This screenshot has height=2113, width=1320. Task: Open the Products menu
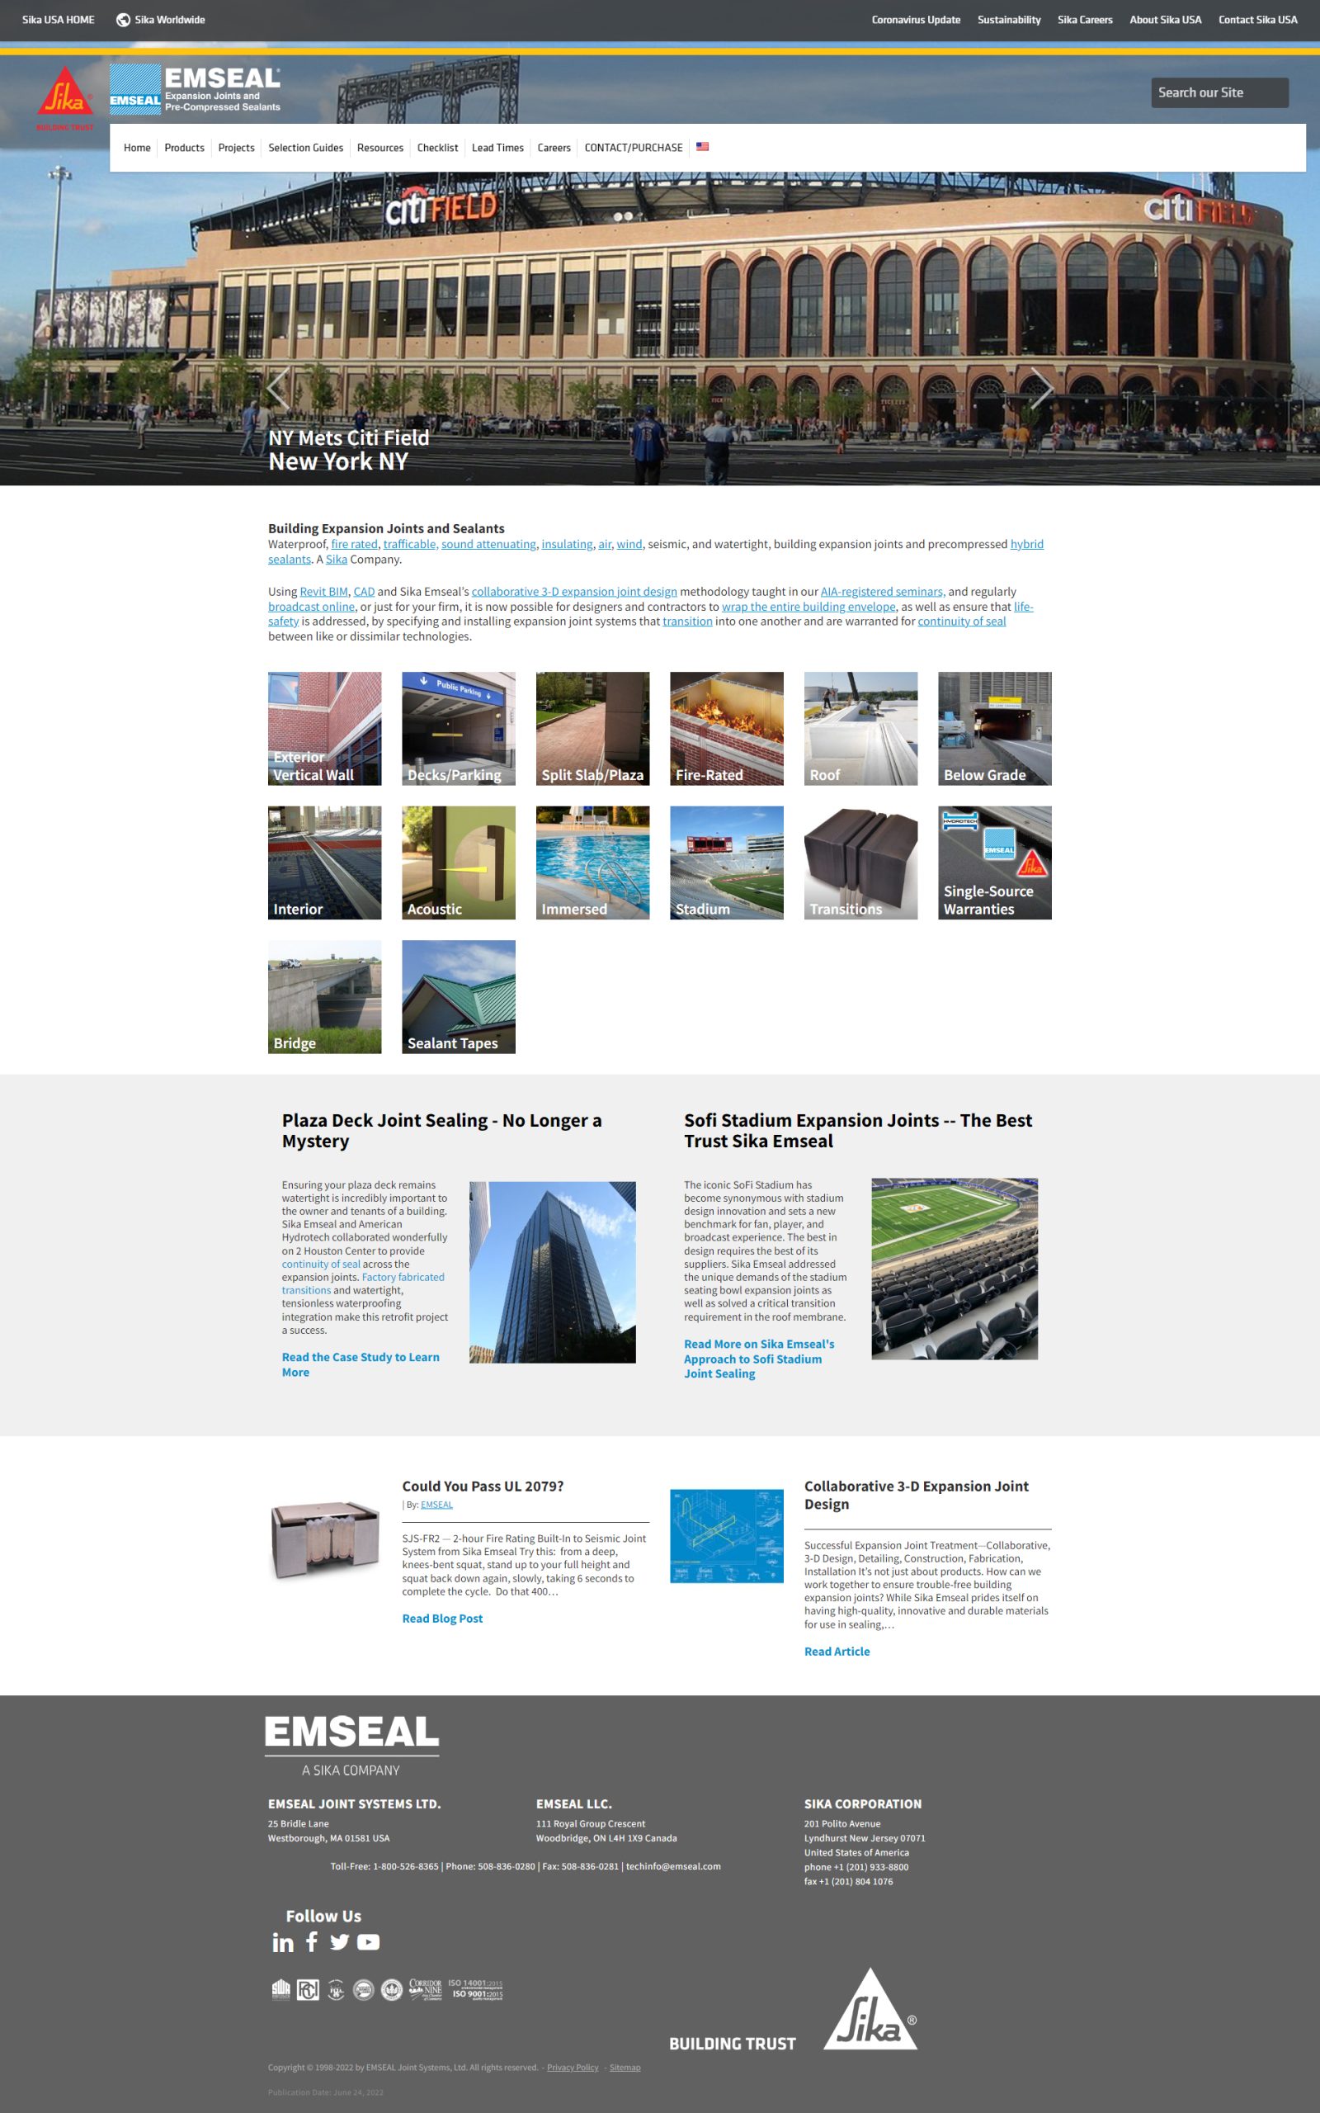tap(184, 148)
